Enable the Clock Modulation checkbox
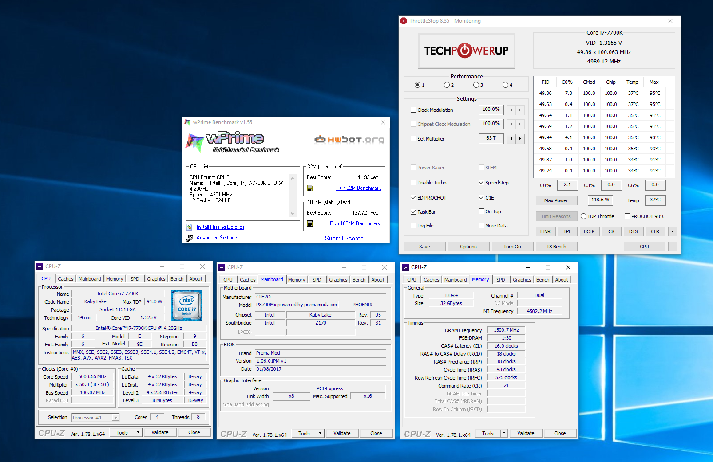 pos(414,110)
